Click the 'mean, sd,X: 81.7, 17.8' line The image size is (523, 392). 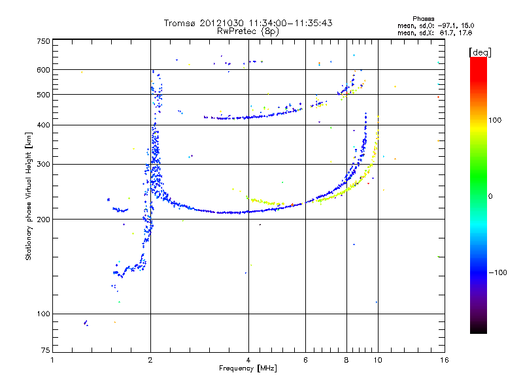click(435, 33)
